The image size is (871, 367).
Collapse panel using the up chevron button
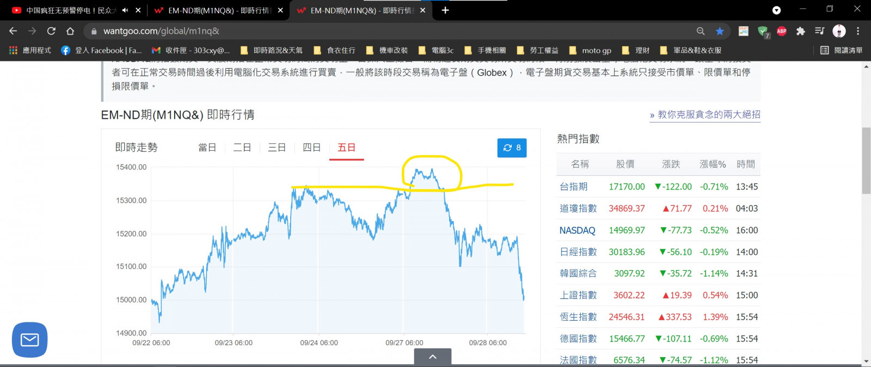[x=433, y=357]
